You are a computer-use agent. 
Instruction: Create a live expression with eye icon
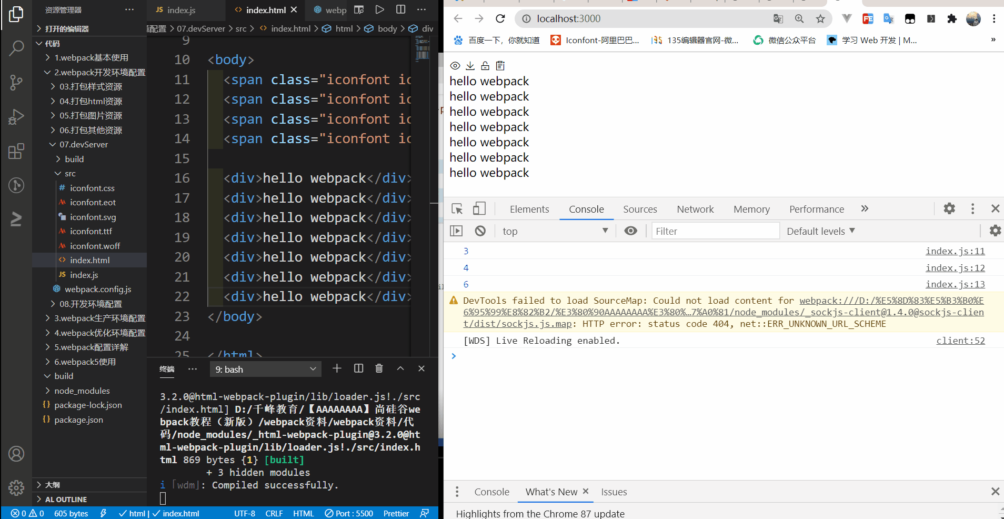pos(631,231)
